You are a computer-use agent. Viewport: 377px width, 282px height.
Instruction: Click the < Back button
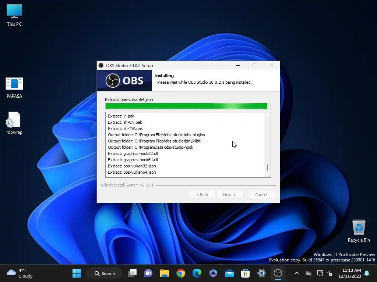202,195
